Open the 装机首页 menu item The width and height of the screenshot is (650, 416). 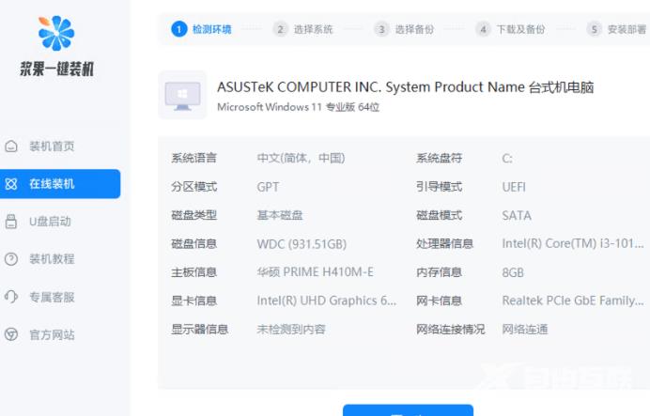[x=52, y=146]
